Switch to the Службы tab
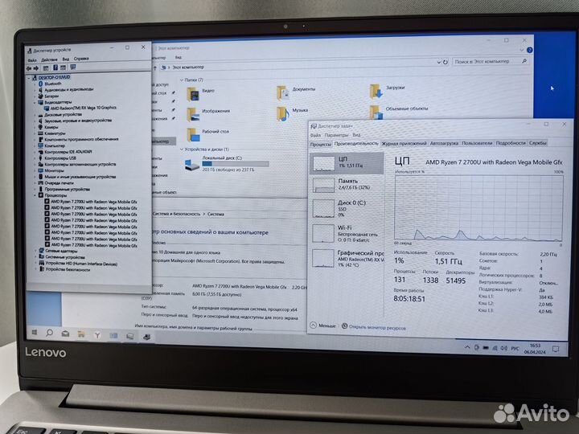Screen dimensions: 579x434 point(537,143)
